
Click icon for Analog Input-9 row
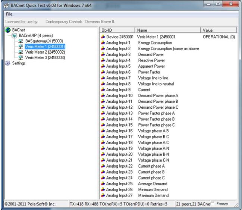pyautogui.click(x=103, y=90)
